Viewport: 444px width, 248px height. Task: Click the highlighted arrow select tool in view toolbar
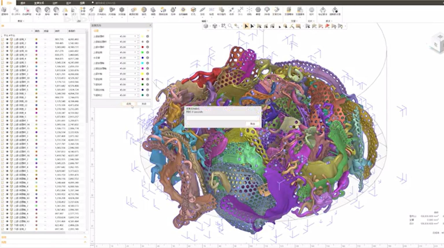click(x=246, y=26)
